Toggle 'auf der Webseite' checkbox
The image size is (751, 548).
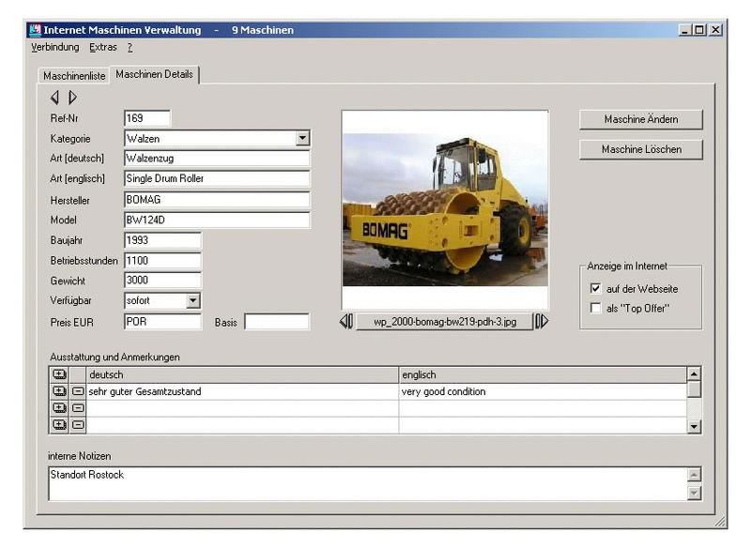click(x=595, y=289)
